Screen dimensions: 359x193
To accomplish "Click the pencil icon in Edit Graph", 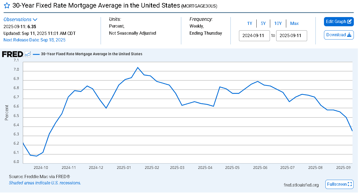I will pos(350,22).
